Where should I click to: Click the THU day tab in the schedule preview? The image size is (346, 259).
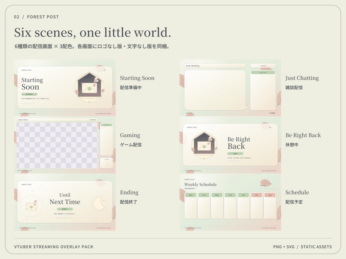pyautogui.click(x=230, y=195)
